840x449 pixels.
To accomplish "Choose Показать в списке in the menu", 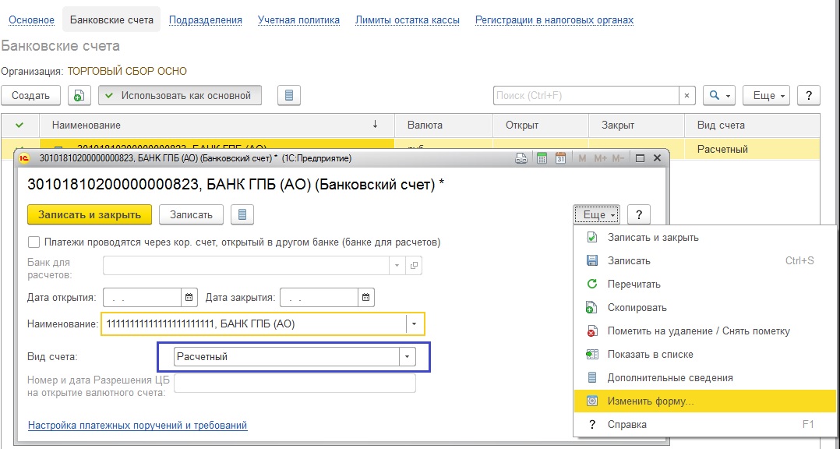I will click(x=704, y=354).
